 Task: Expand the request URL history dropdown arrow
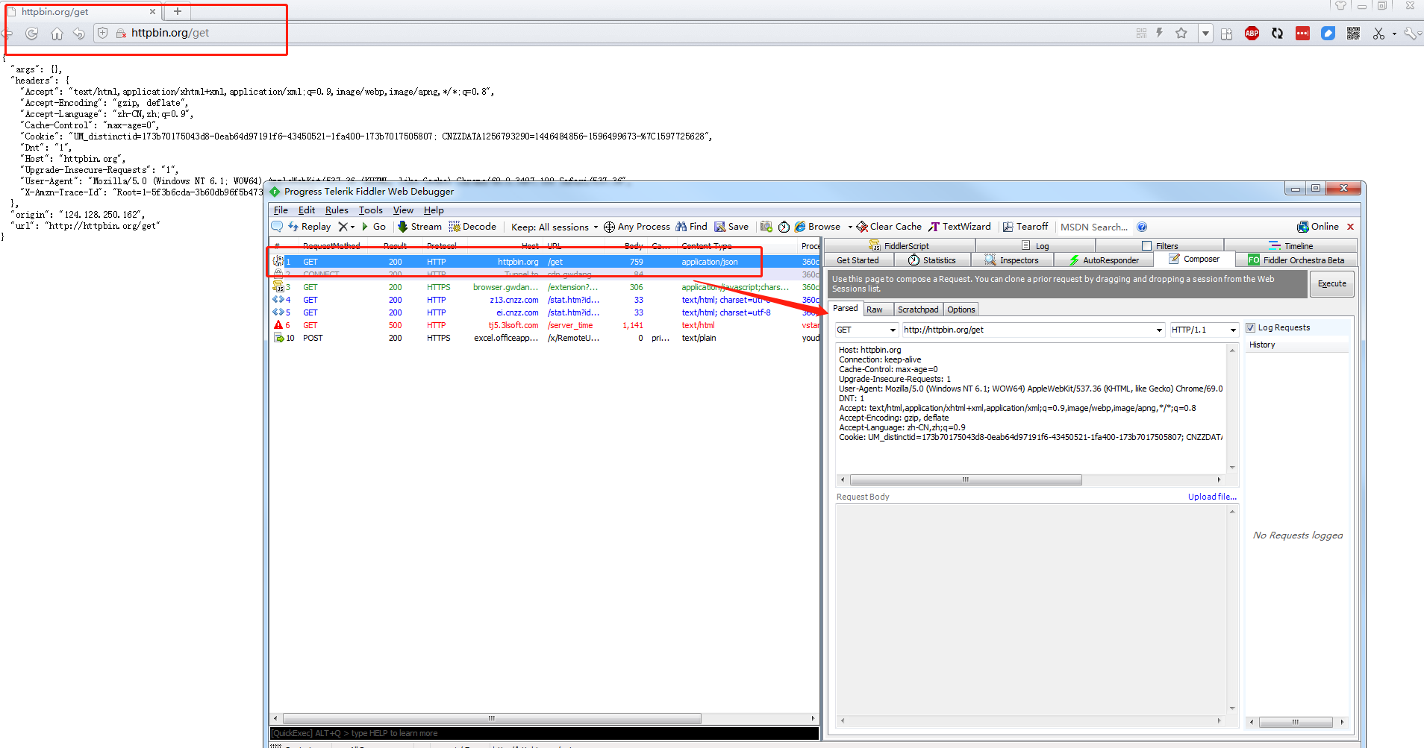pyautogui.click(x=1159, y=330)
